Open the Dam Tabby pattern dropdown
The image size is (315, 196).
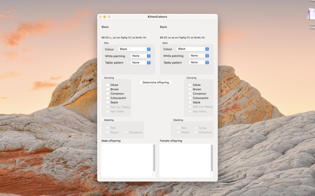pos(199,62)
